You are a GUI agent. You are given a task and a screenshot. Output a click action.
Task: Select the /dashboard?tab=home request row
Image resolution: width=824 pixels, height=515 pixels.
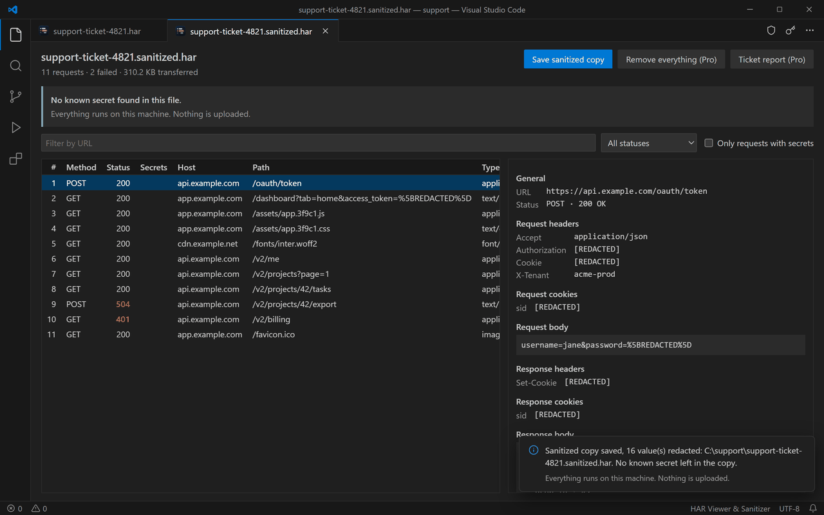[x=271, y=198]
